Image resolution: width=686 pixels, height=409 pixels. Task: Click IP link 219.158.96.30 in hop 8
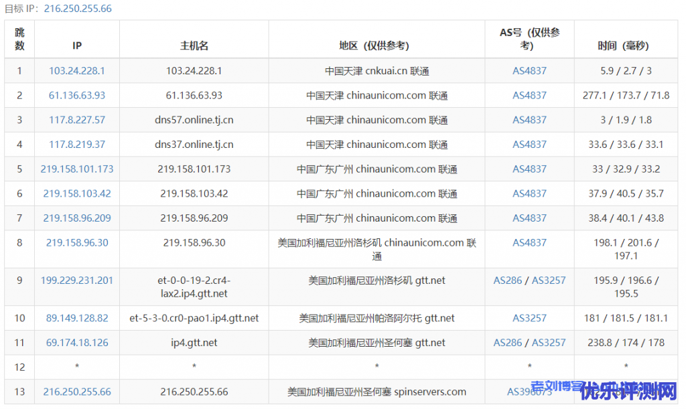77,243
